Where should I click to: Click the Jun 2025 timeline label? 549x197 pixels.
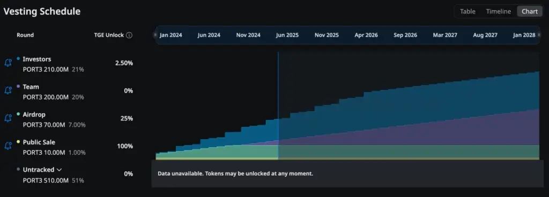[287, 35]
